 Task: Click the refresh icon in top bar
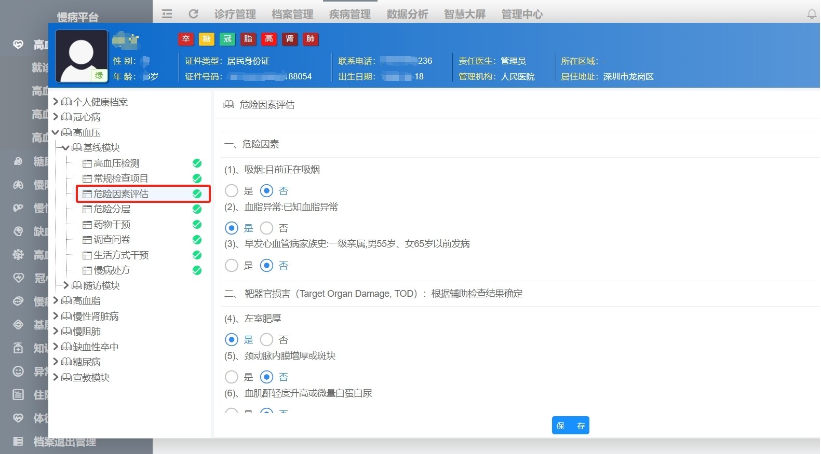pos(193,14)
